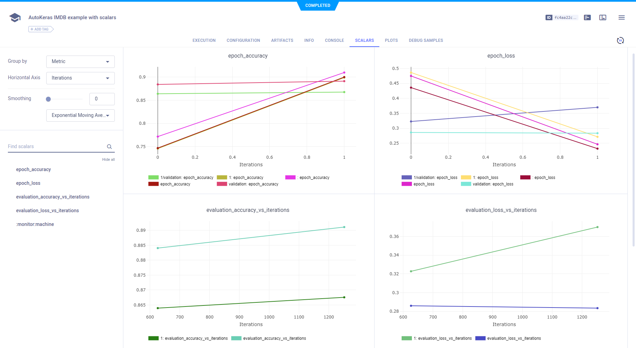This screenshot has height=348, width=636.
Task: Click the full-screen panel view icon
Action: tap(603, 17)
